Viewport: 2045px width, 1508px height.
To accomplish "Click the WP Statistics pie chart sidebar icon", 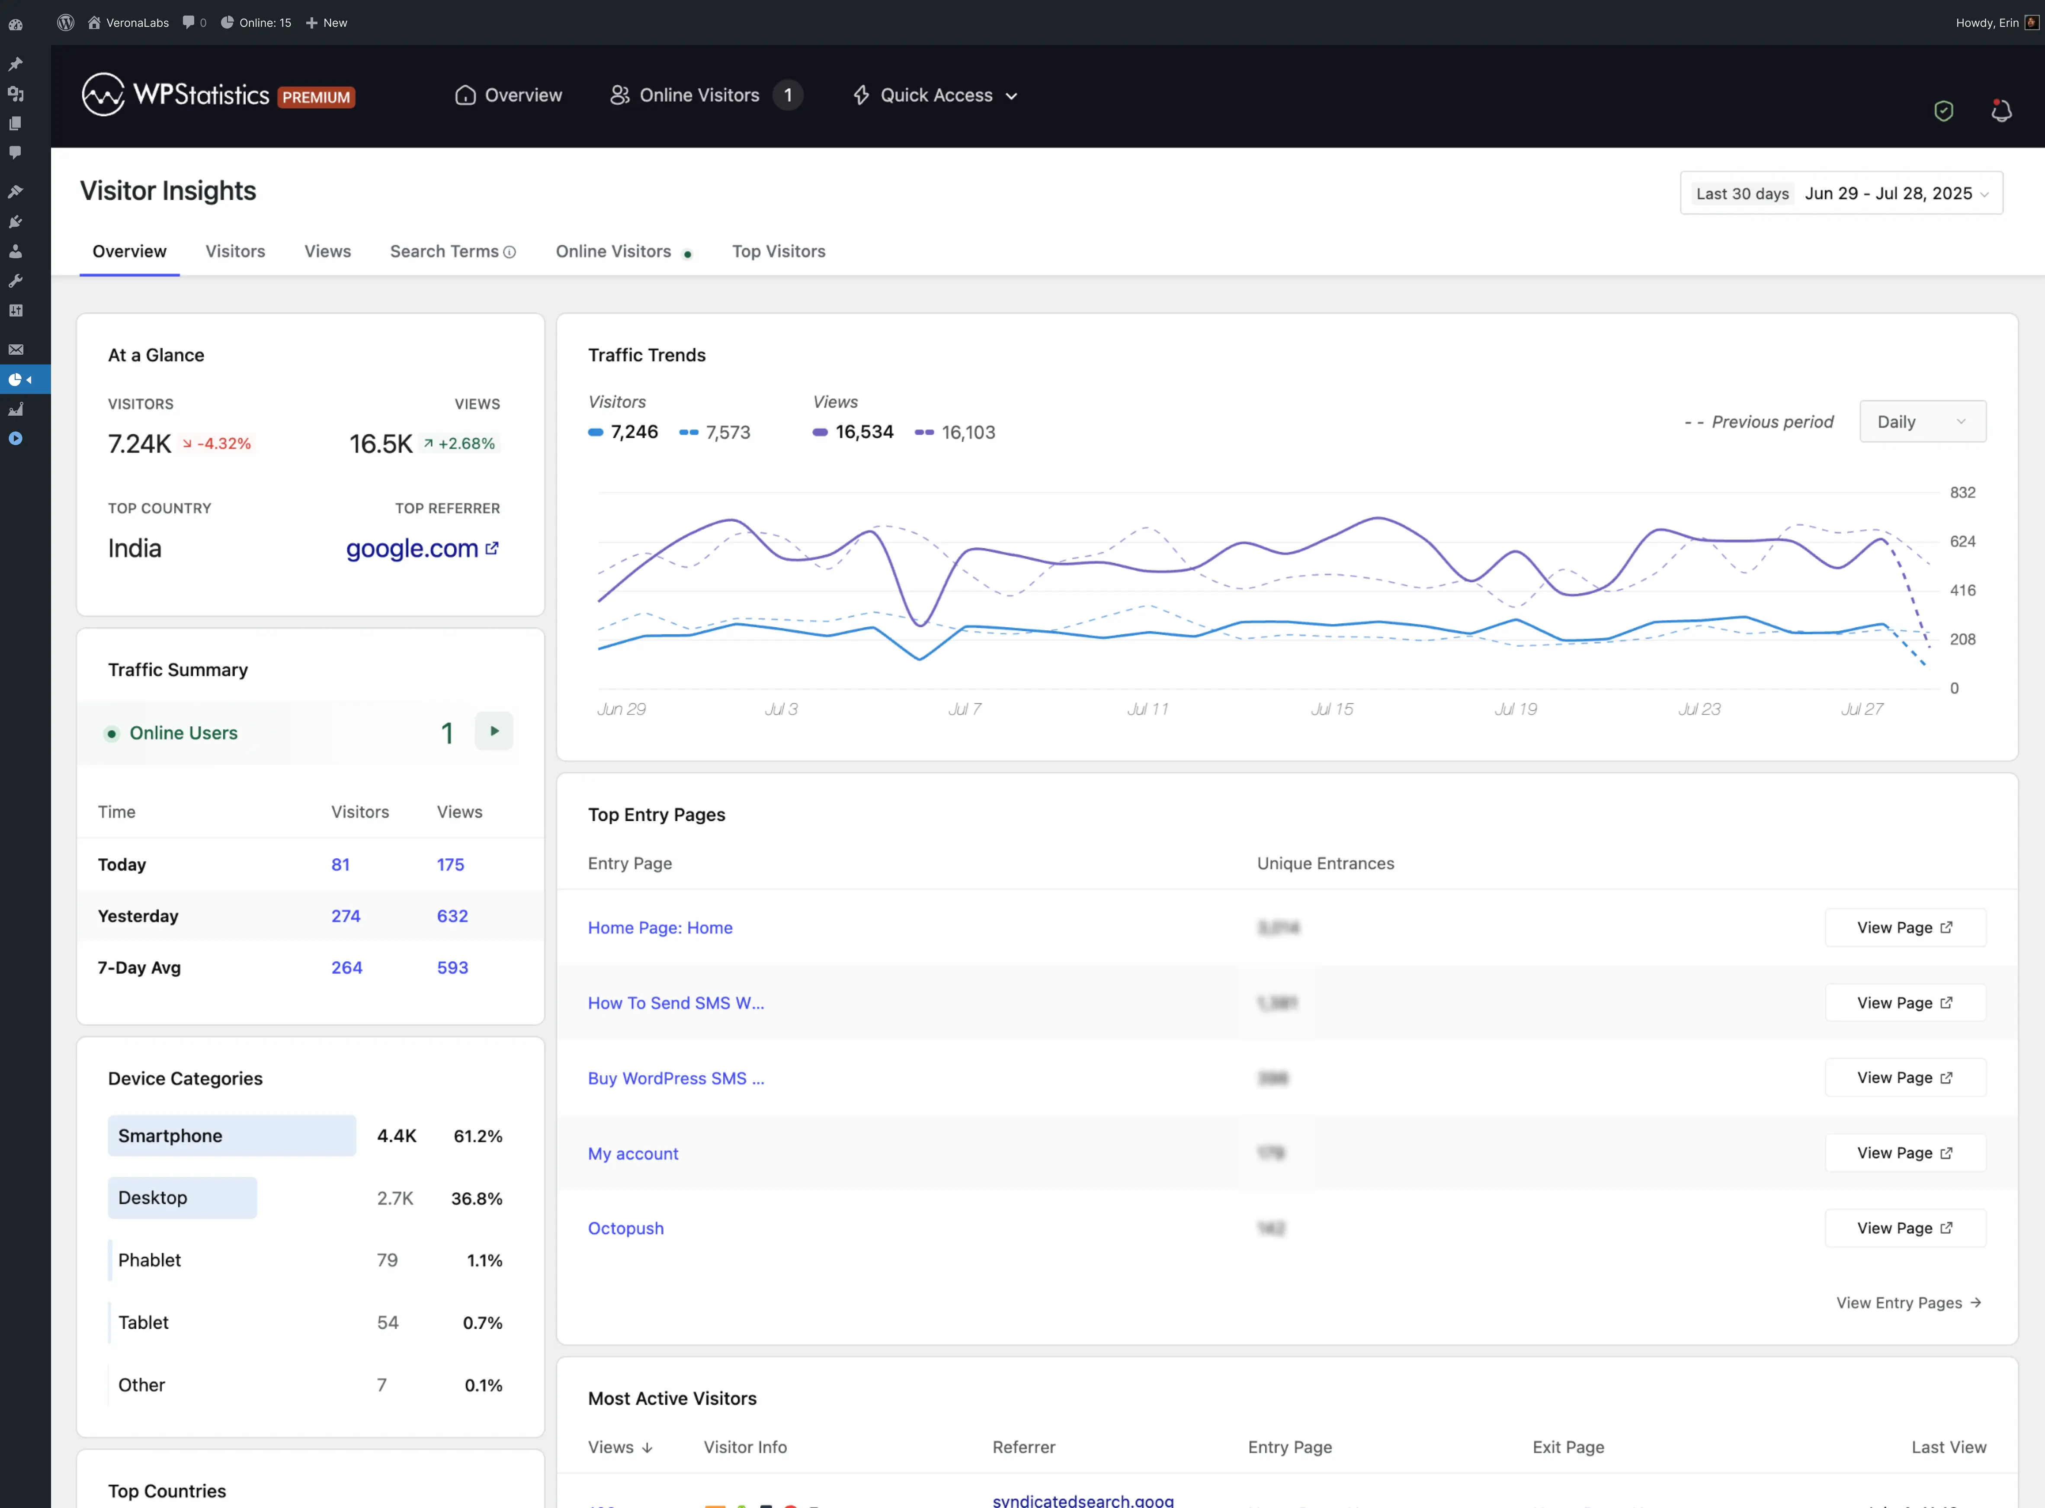I will (x=16, y=380).
